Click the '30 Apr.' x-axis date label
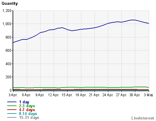The image size is (156, 121). 135,95
